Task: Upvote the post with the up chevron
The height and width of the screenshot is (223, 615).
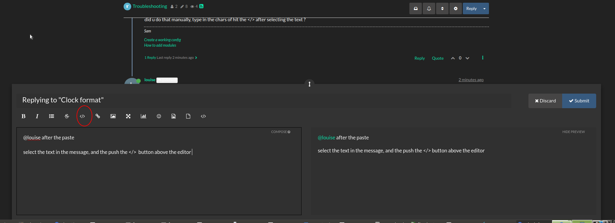Action: (x=453, y=58)
